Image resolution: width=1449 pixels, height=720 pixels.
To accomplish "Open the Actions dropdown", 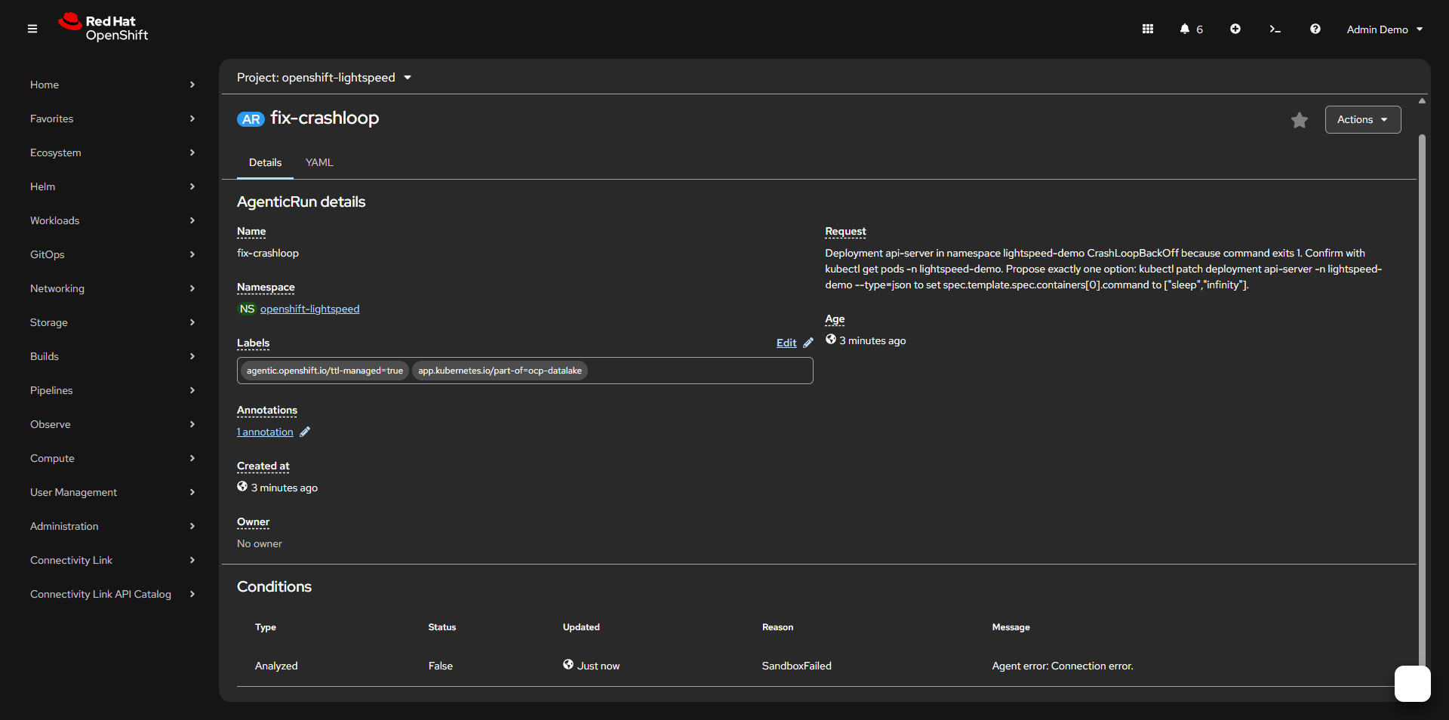I will 1363,119.
